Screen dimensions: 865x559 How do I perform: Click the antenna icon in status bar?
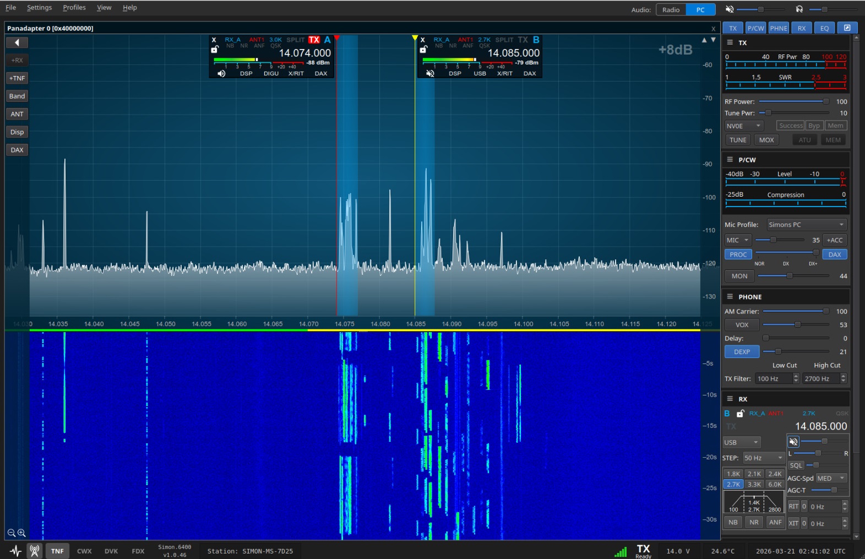point(35,551)
